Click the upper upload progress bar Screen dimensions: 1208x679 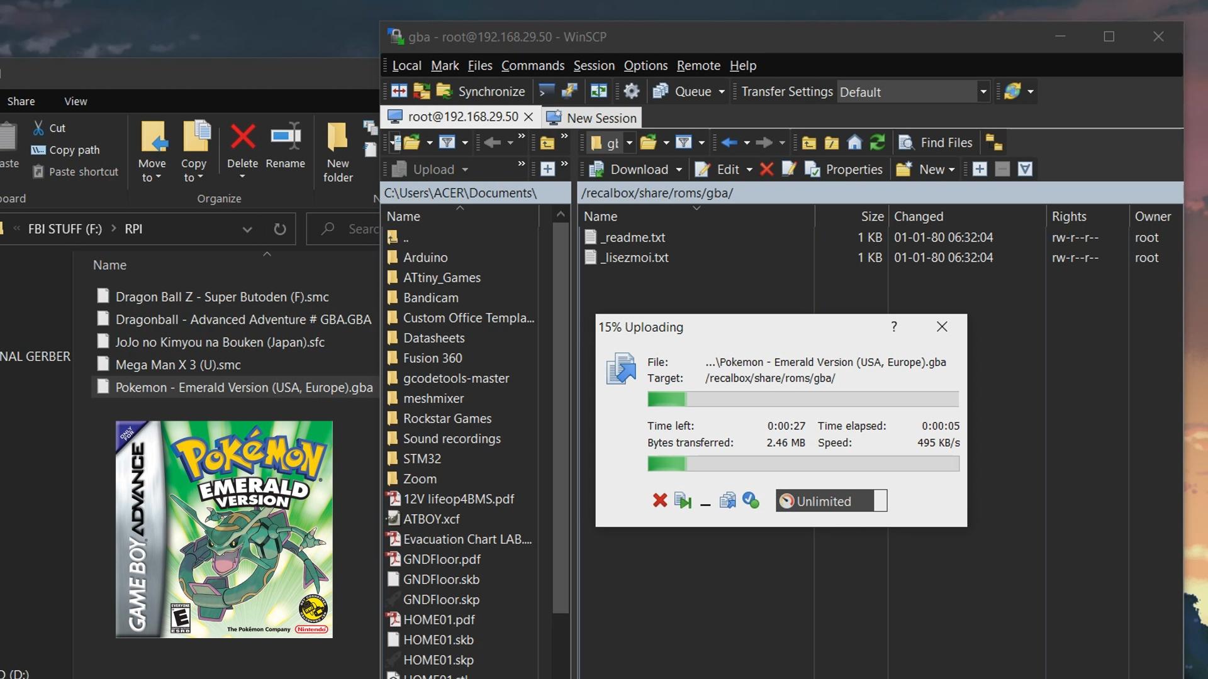[803, 399]
